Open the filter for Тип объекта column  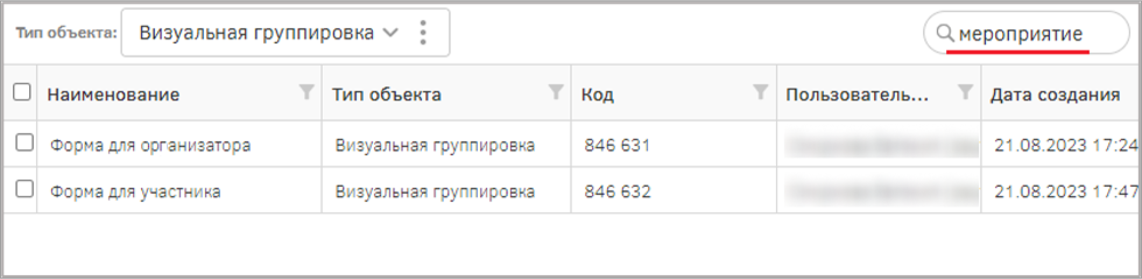point(556,91)
